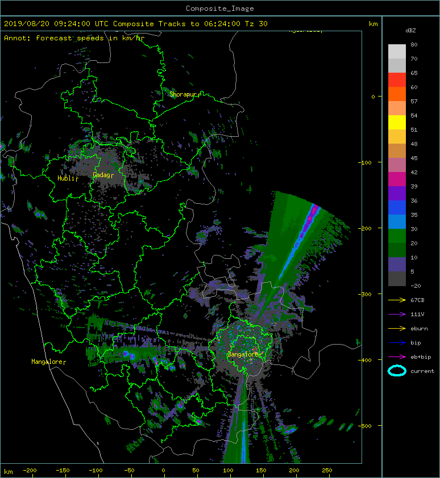Viewport: 440px width, 478px height.
Task: Pick the red 65 dBZ swatch
Action: pyautogui.click(x=397, y=79)
